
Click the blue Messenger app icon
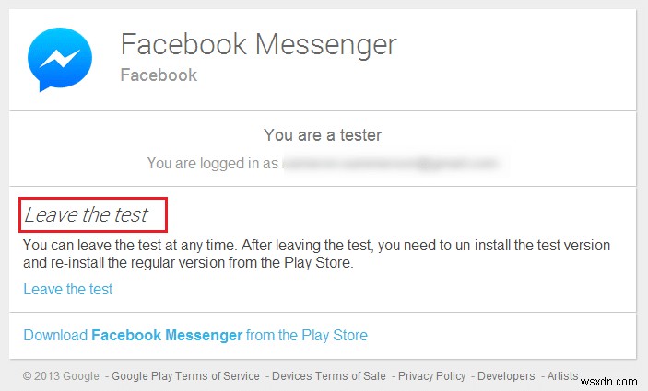(x=60, y=60)
